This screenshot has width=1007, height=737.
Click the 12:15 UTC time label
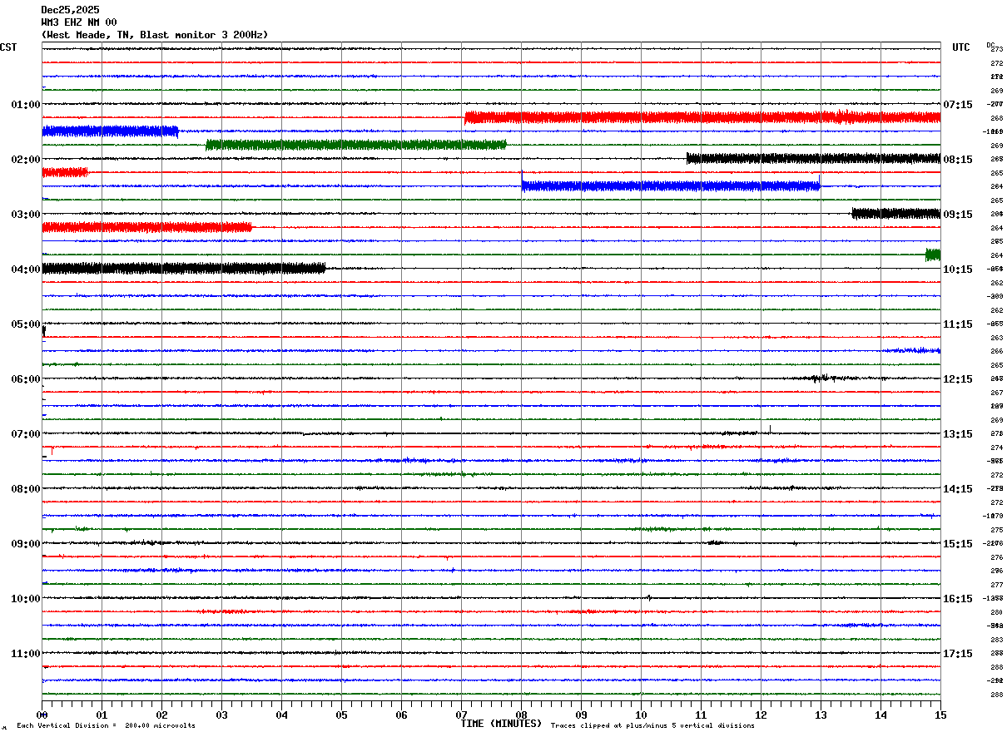(x=958, y=379)
